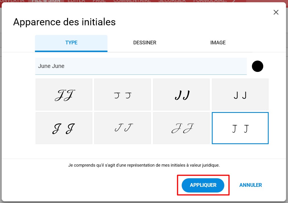Image resolution: width=288 pixels, height=203 pixels.
Task: Open the FILL & SIGN ribbon tab
Action: [46, 1]
